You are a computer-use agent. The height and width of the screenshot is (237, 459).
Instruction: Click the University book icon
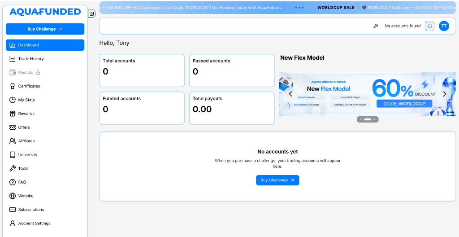tap(12, 154)
